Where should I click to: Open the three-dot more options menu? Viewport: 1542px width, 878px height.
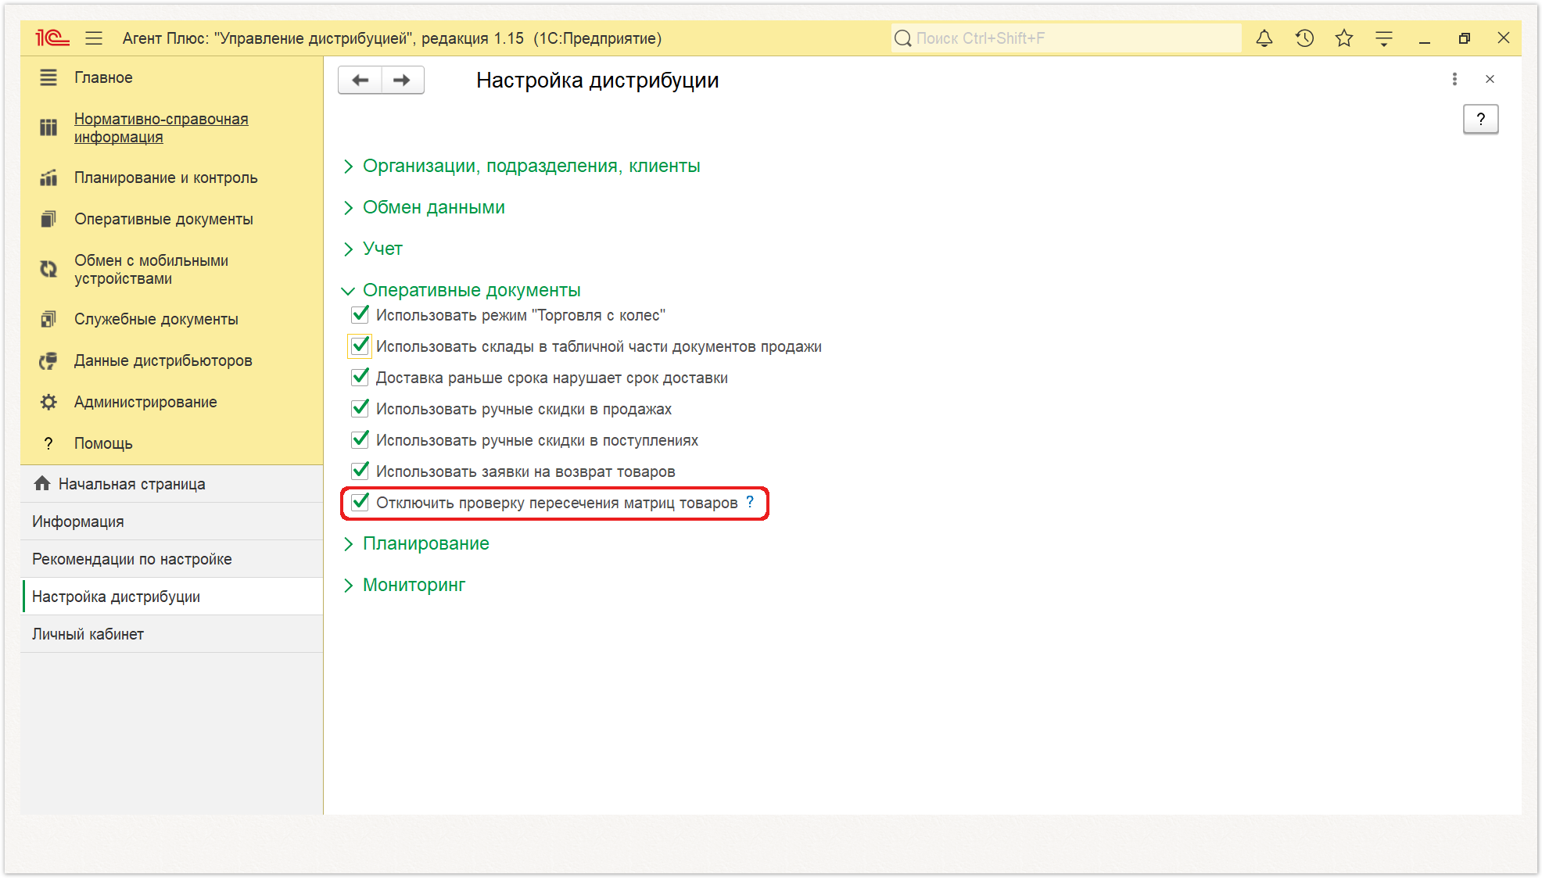click(x=1454, y=79)
